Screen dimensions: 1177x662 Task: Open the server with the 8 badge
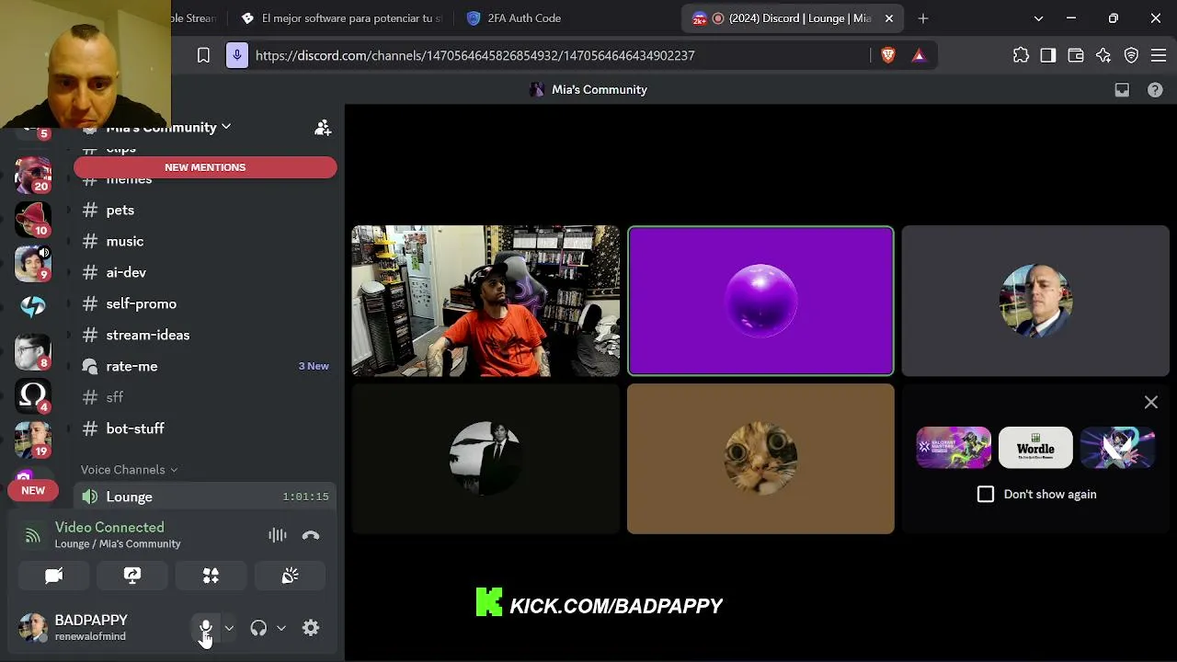click(33, 351)
